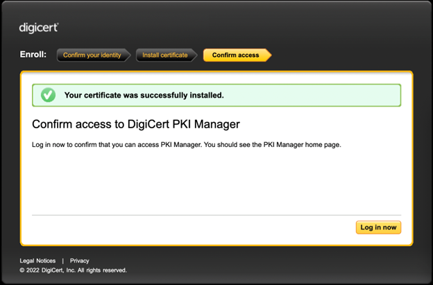Select the Confirm access step
This screenshot has width=433, height=285.
237,55
